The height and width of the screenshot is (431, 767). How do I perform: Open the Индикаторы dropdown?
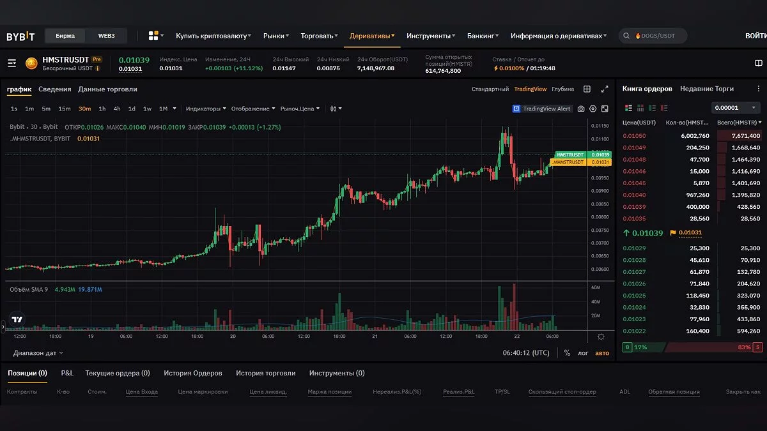click(206, 109)
